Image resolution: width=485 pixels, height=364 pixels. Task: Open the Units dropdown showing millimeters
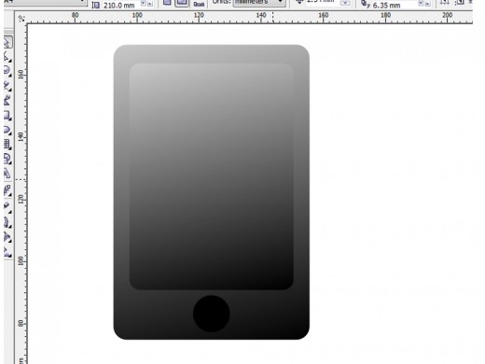(x=259, y=3)
